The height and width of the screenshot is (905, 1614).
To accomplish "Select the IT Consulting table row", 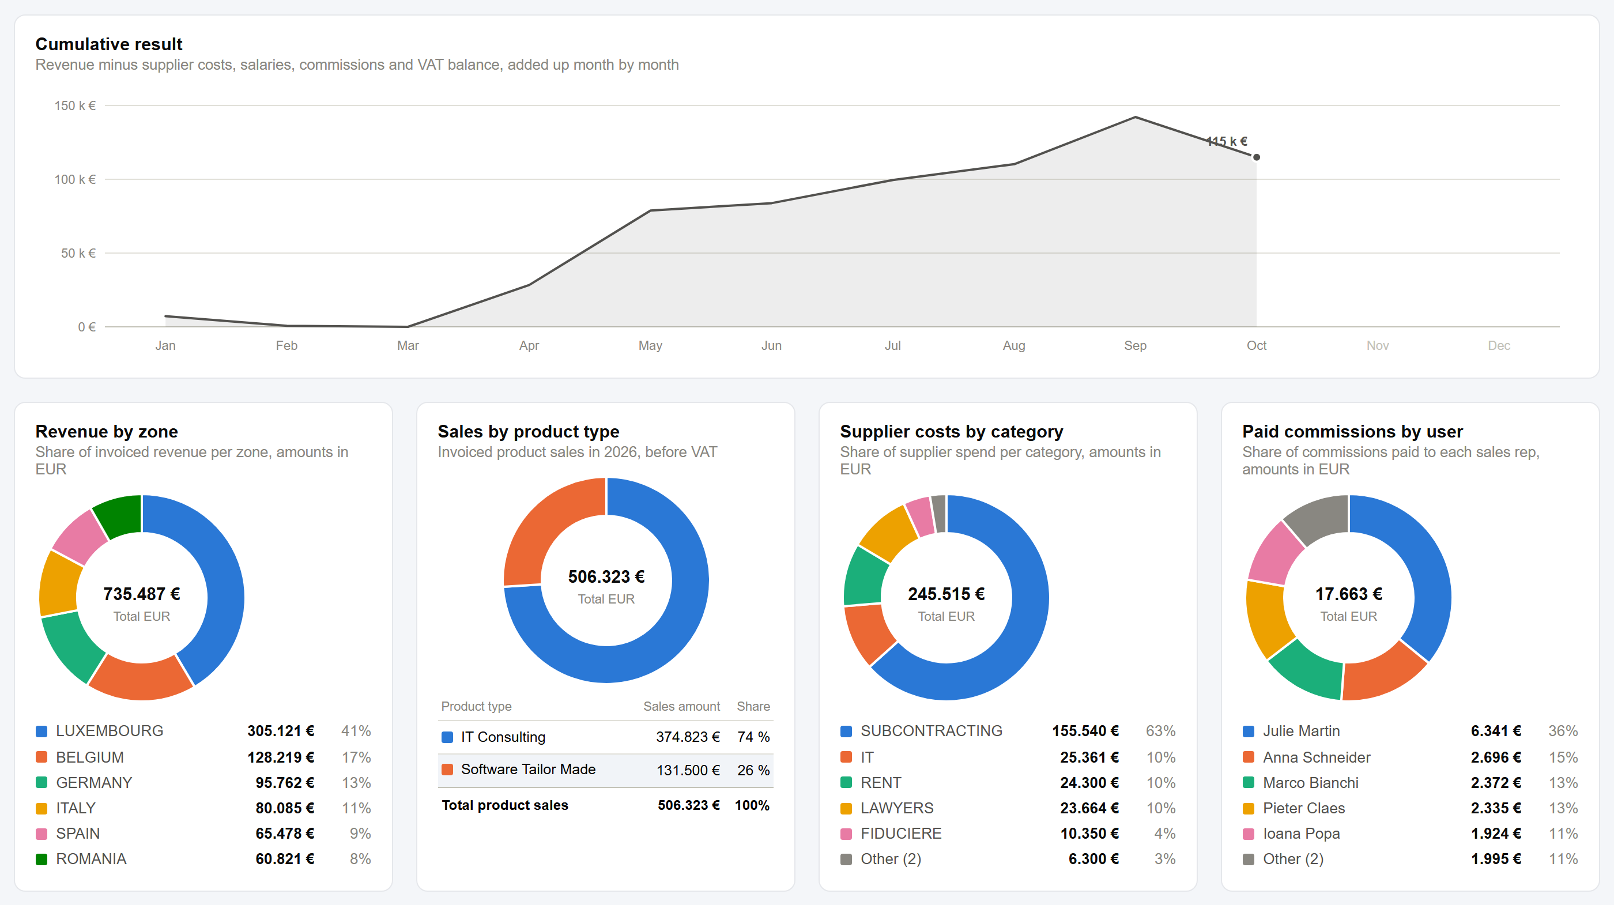I will tap(606, 737).
